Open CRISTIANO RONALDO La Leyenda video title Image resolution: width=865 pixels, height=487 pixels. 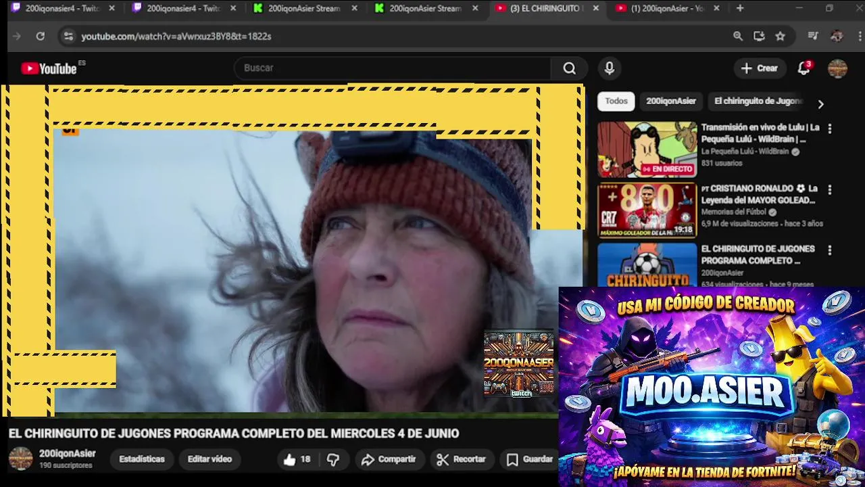pos(760,194)
